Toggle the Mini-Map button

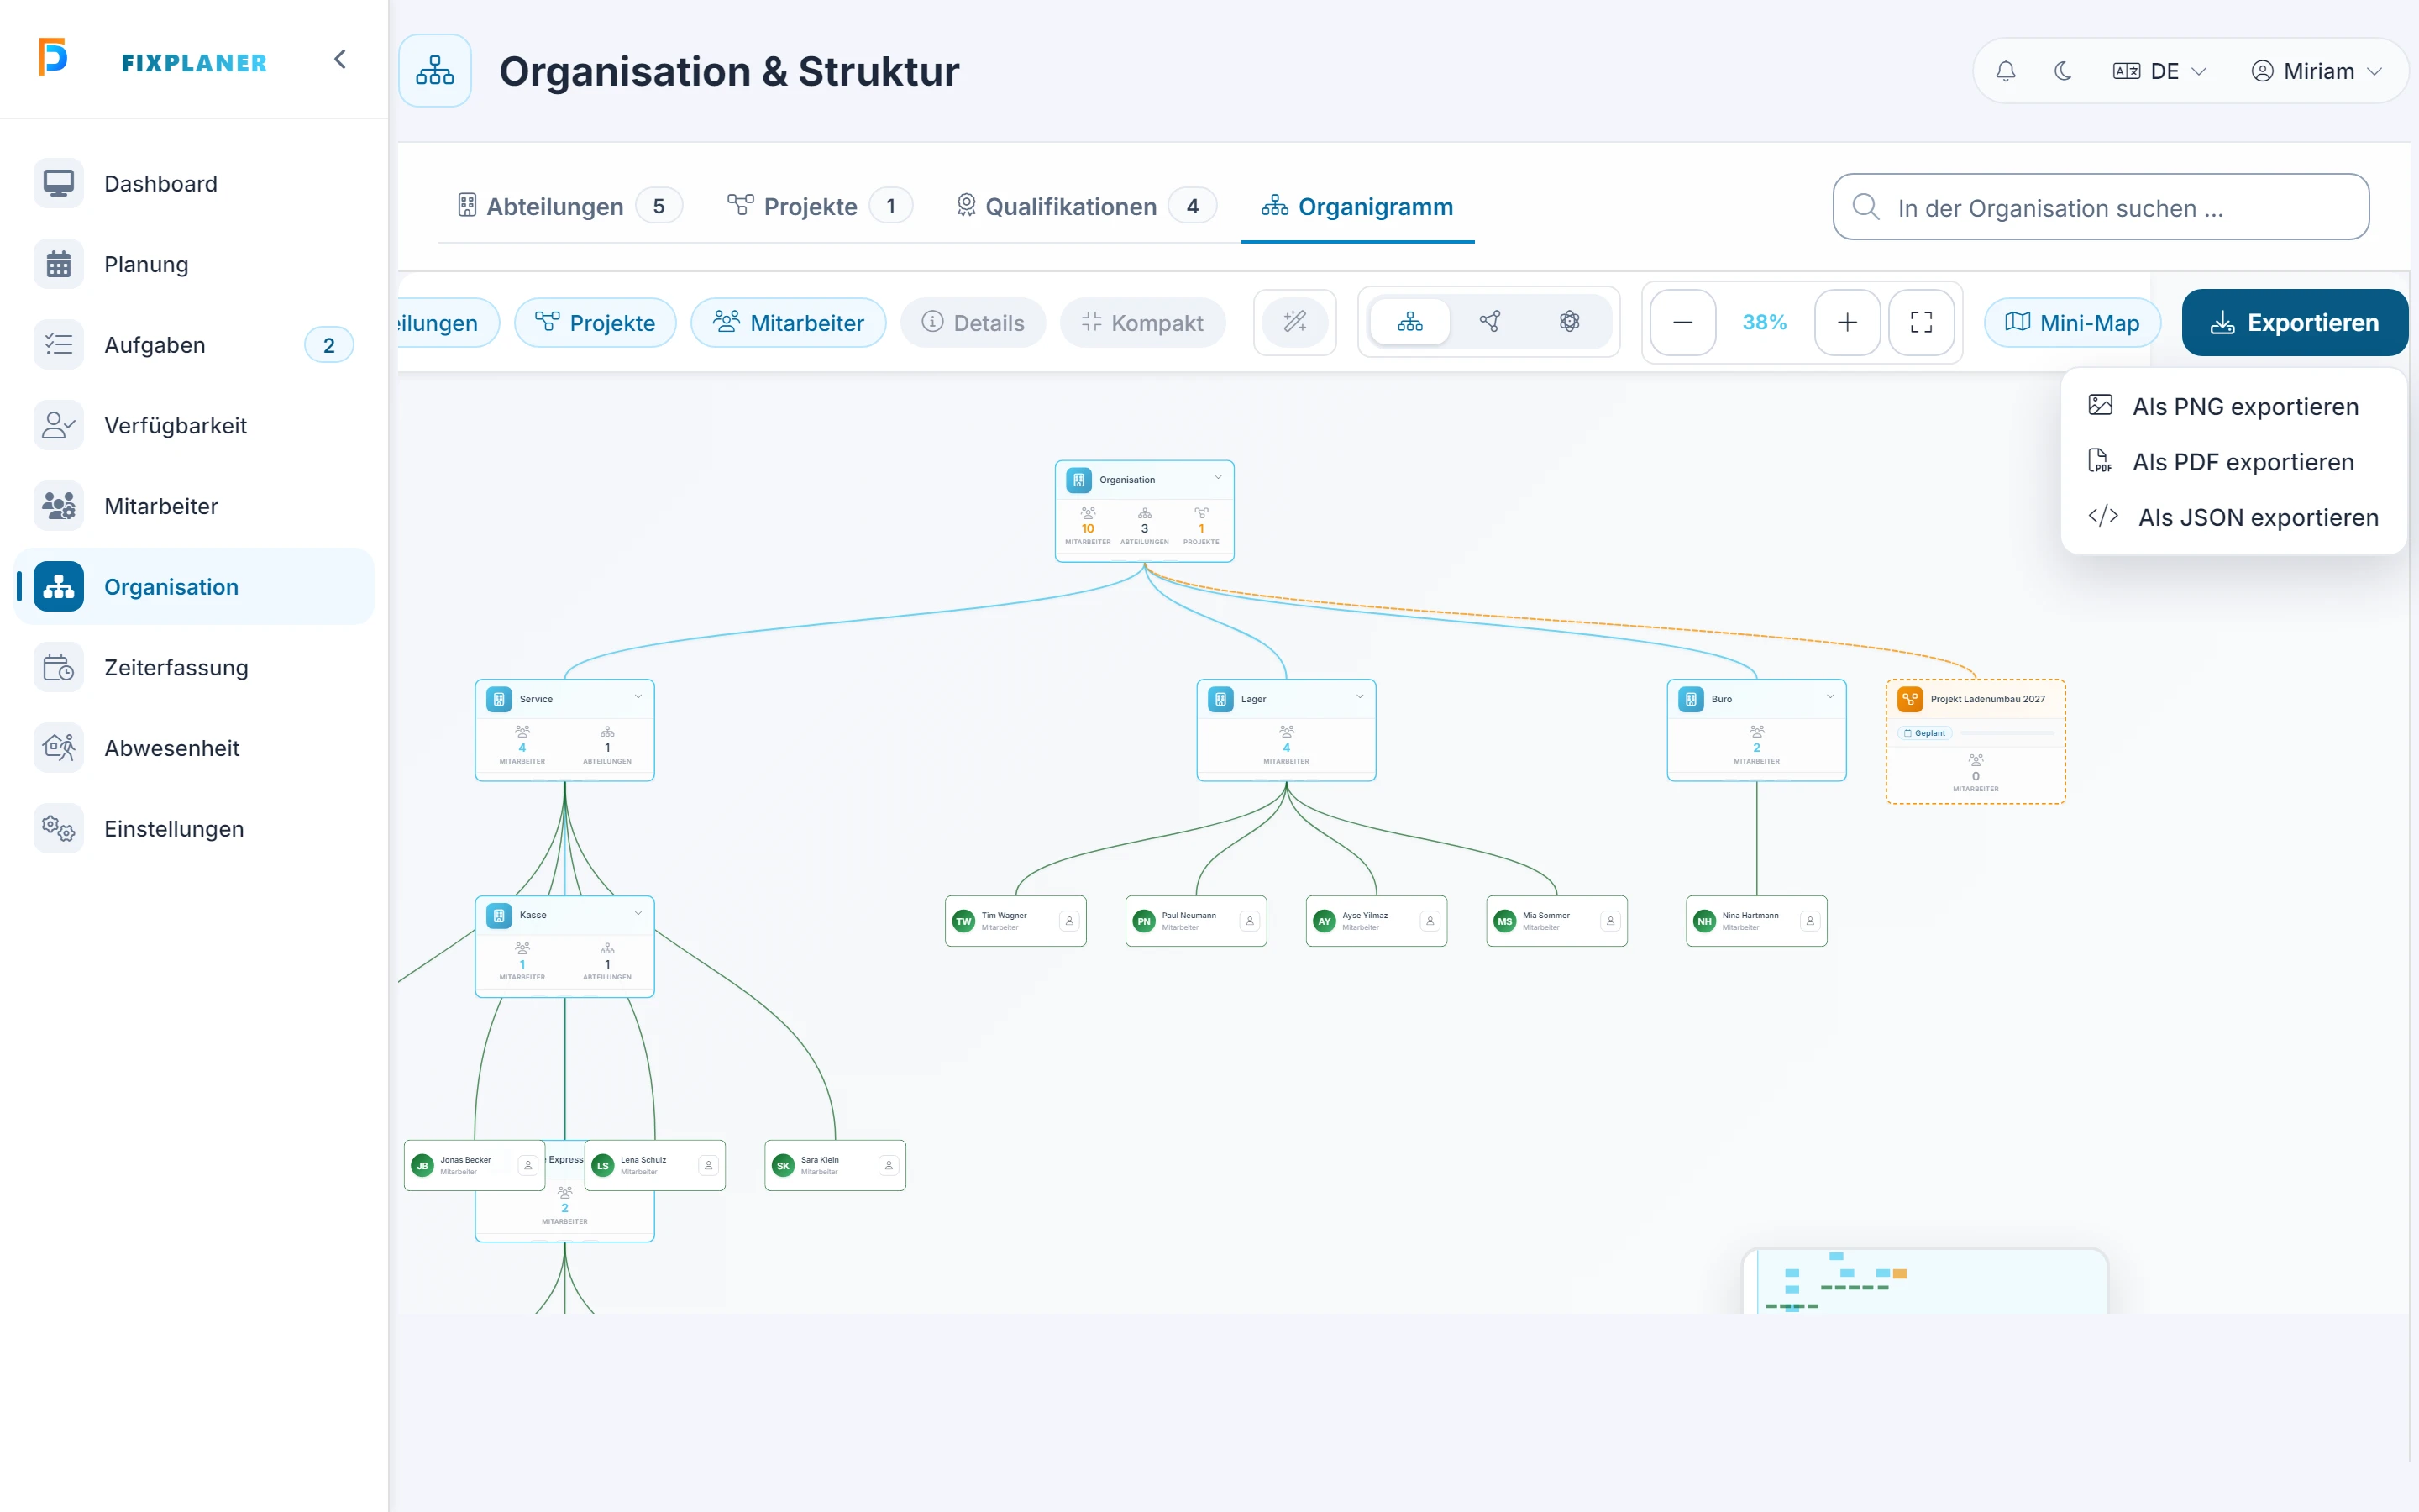2072,323
